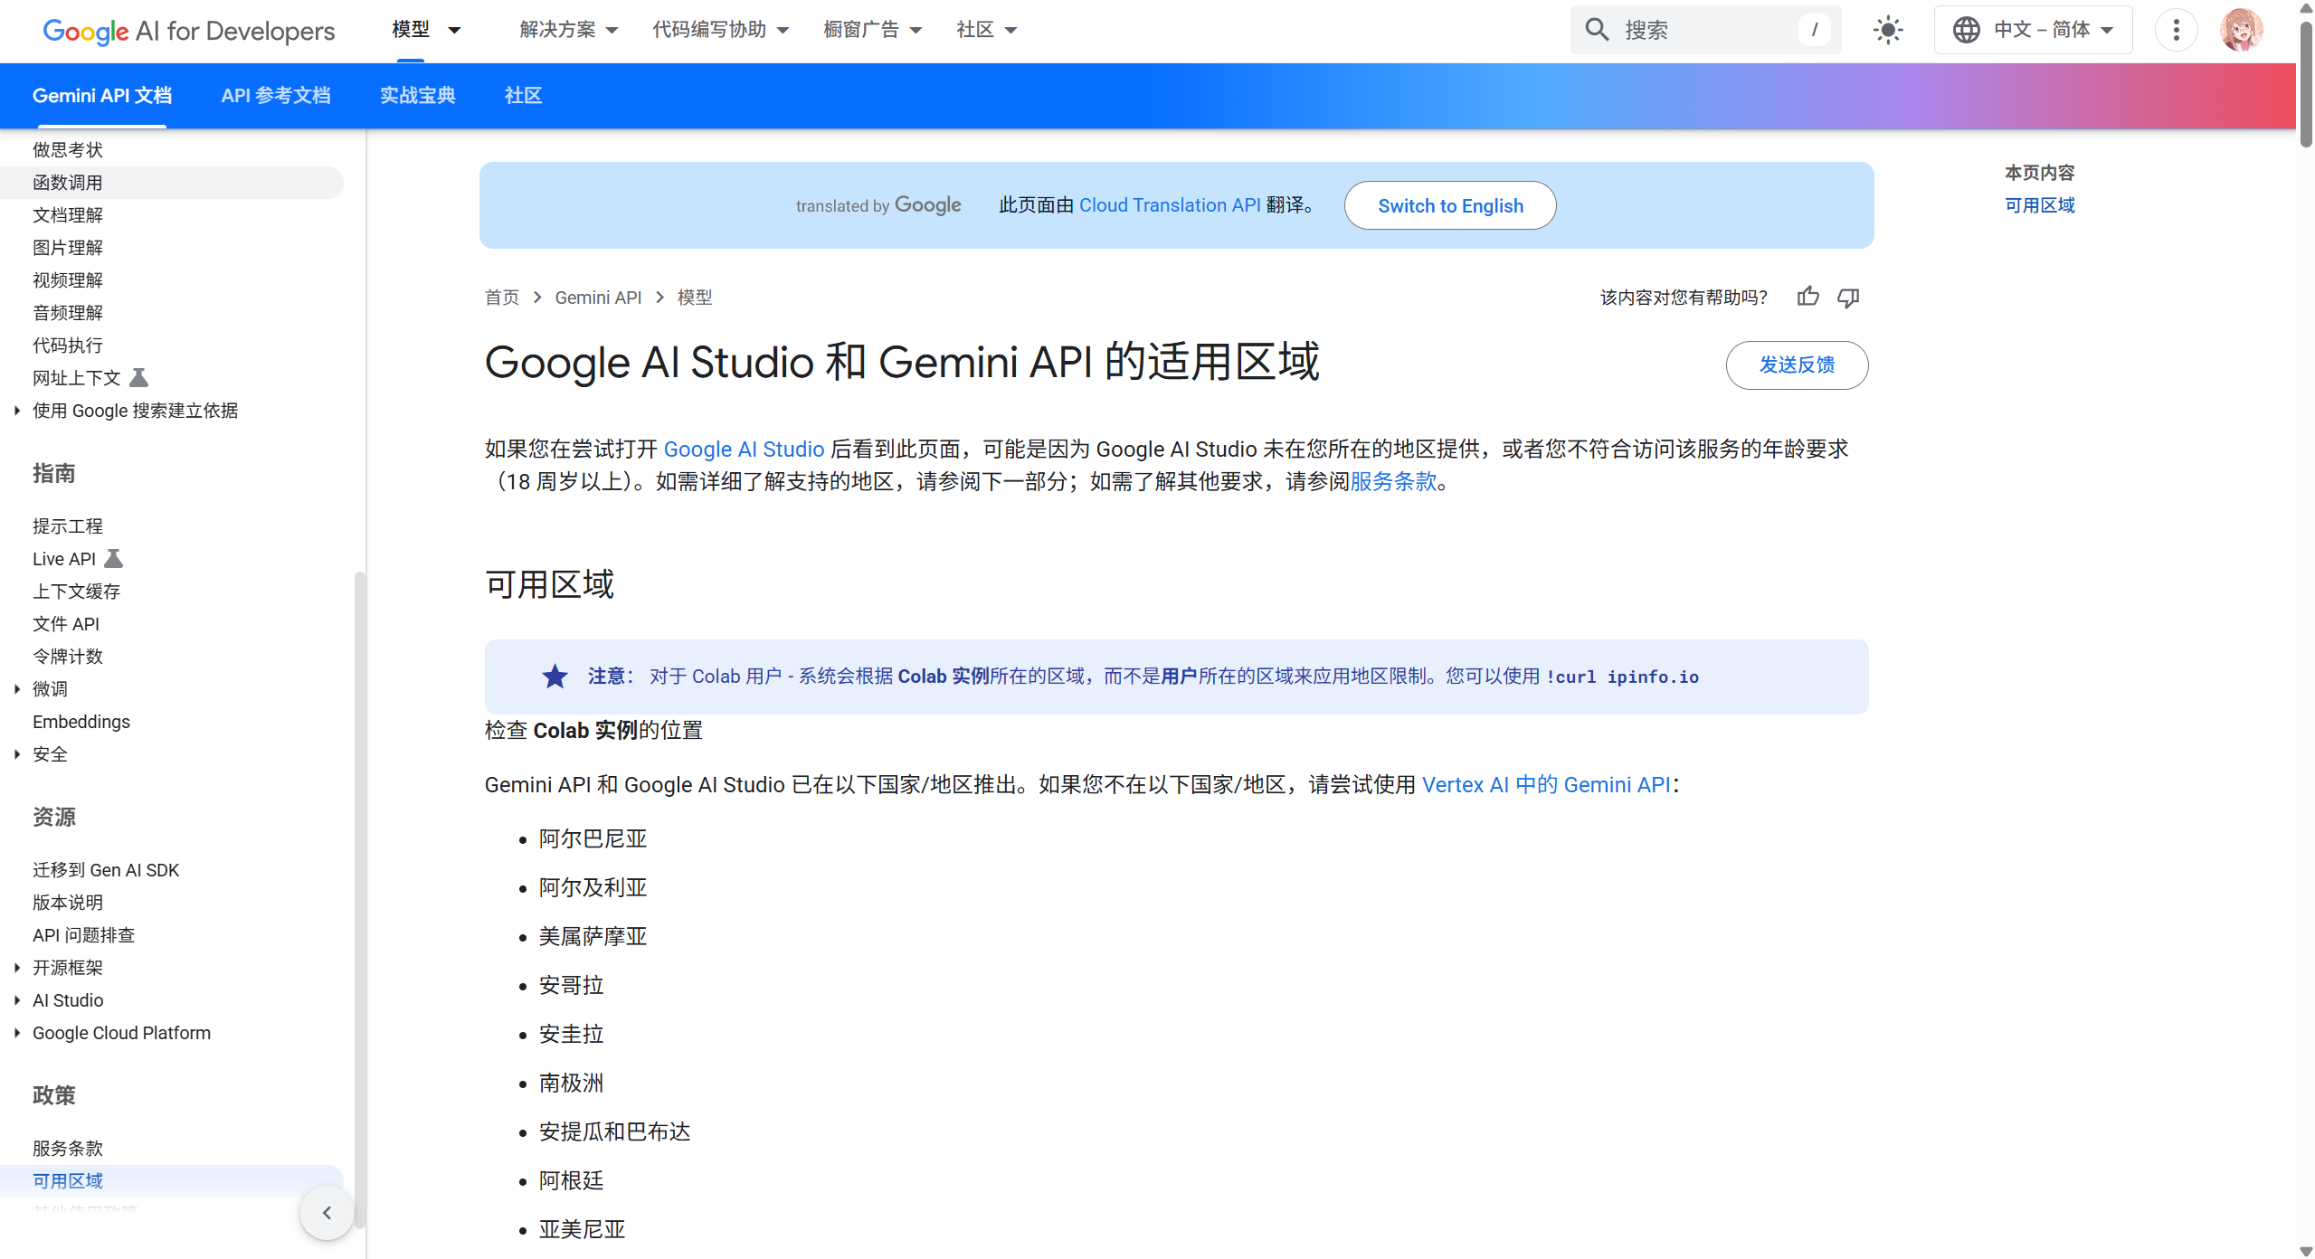
Task: Click the experiment flask icon beside Live API
Action: tap(113, 558)
